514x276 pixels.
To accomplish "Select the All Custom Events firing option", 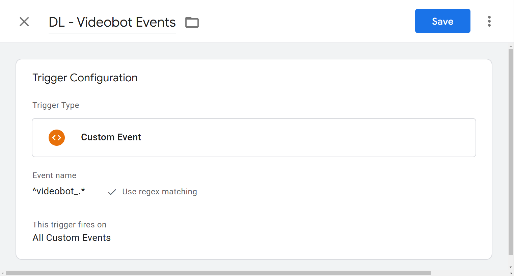I will pos(71,238).
